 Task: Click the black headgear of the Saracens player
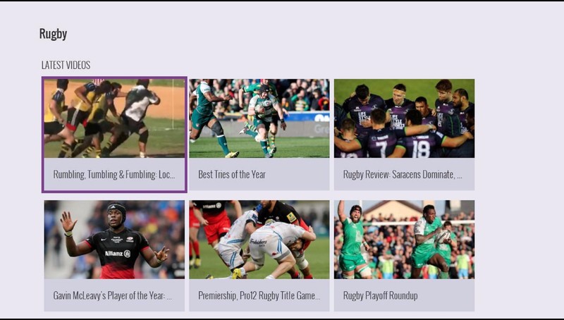click(x=117, y=210)
